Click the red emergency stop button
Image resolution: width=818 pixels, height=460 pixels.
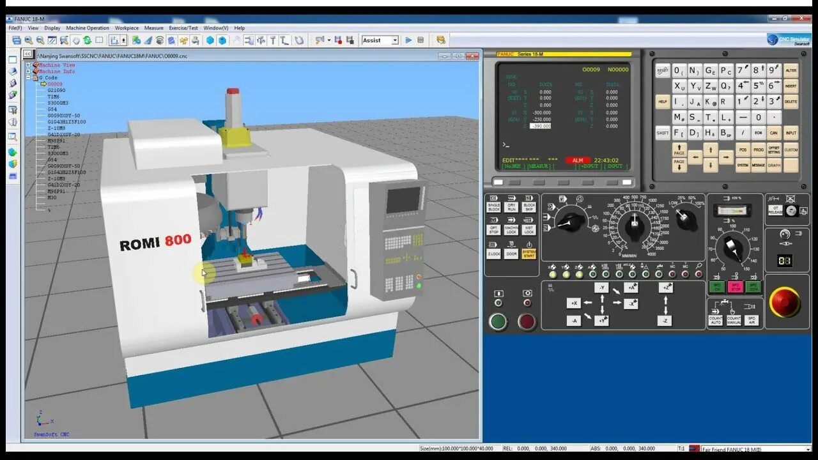click(784, 302)
